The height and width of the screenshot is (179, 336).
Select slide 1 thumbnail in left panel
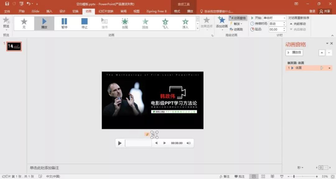14,46
